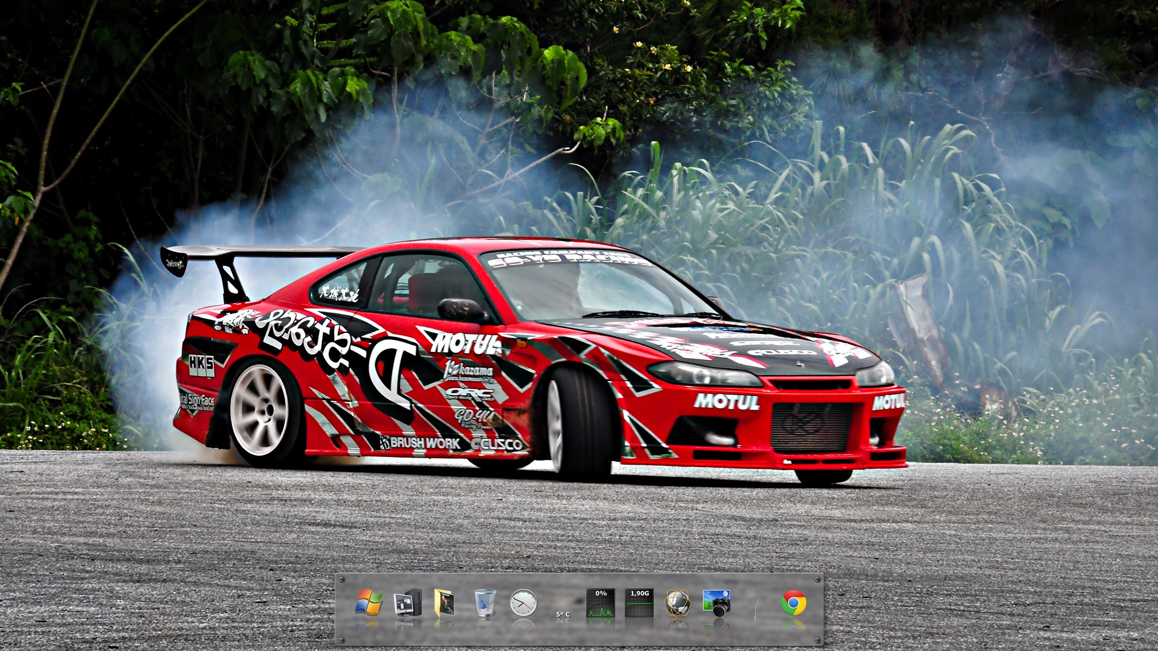
Task: Click the top-right screw of dock
Action: click(x=817, y=580)
